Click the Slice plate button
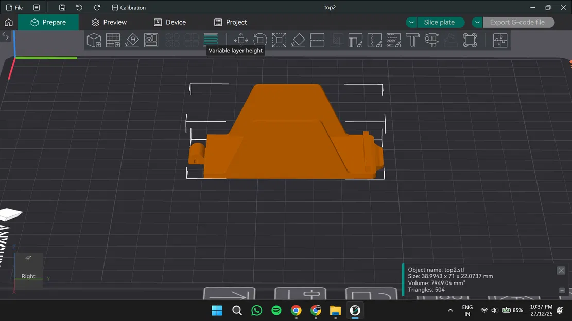572x321 pixels. 439,23
